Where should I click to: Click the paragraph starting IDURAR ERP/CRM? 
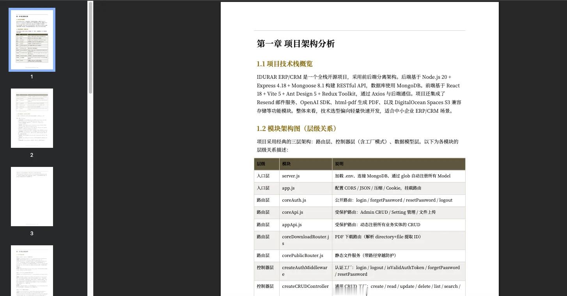359,94
